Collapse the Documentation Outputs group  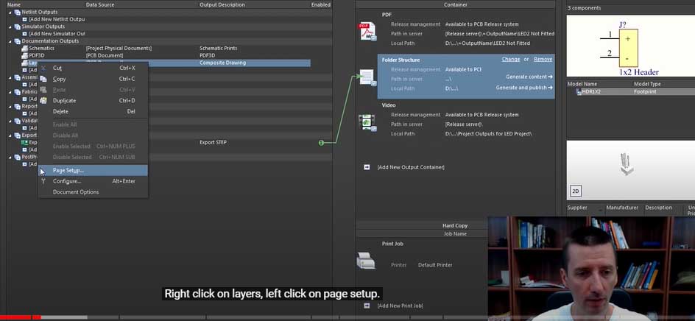pos(10,41)
